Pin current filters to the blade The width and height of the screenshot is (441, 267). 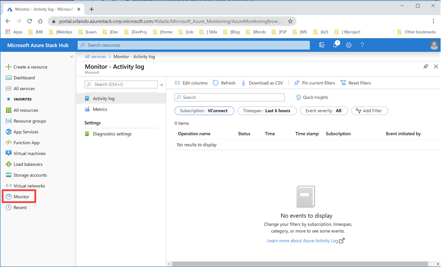tap(314, 83)
